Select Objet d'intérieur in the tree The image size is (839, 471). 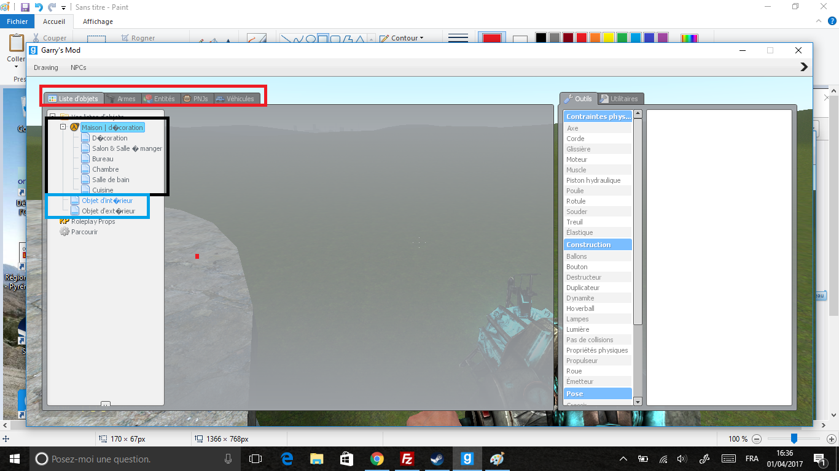107,201
